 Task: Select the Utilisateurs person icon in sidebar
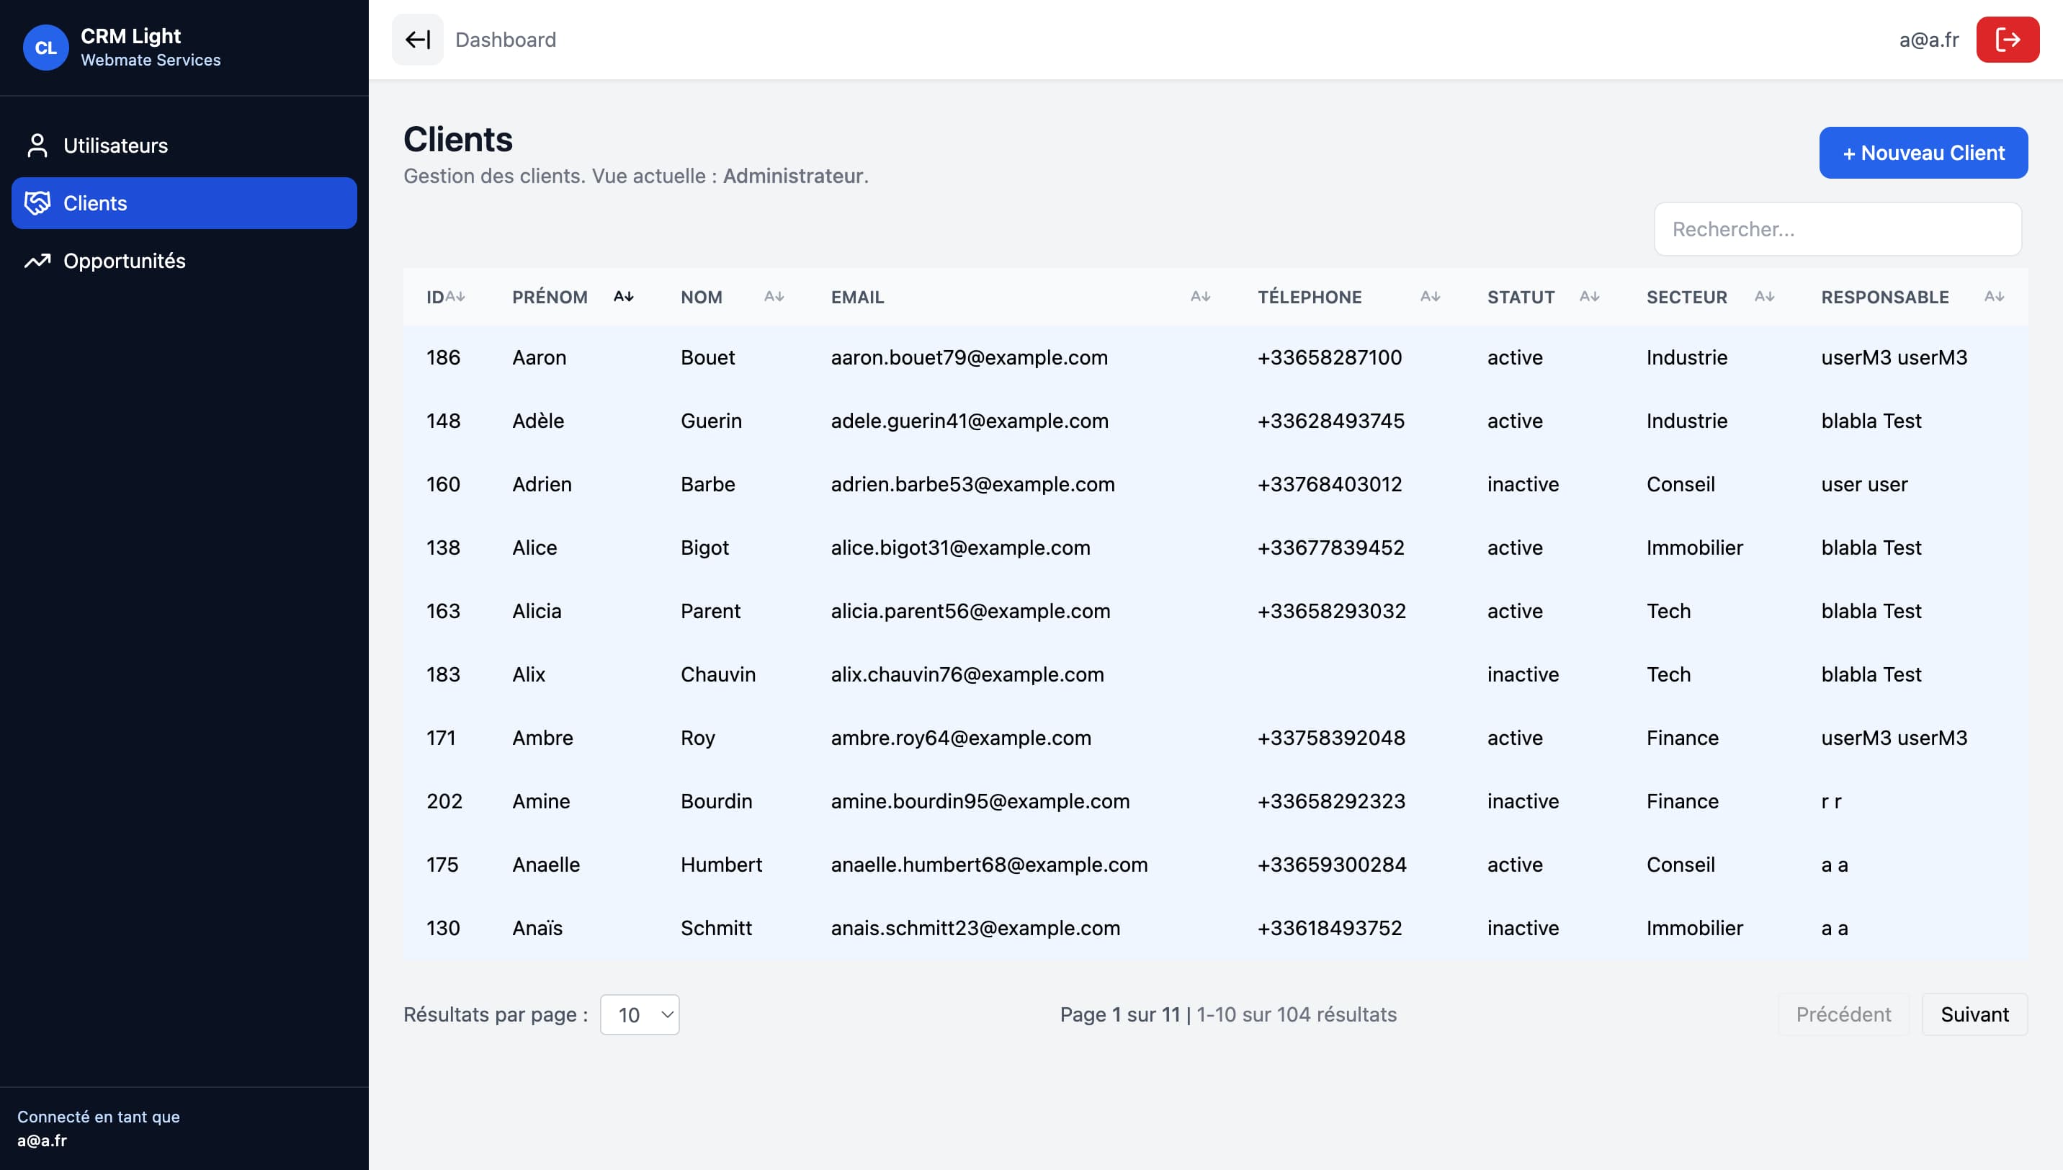click(37, 146)
